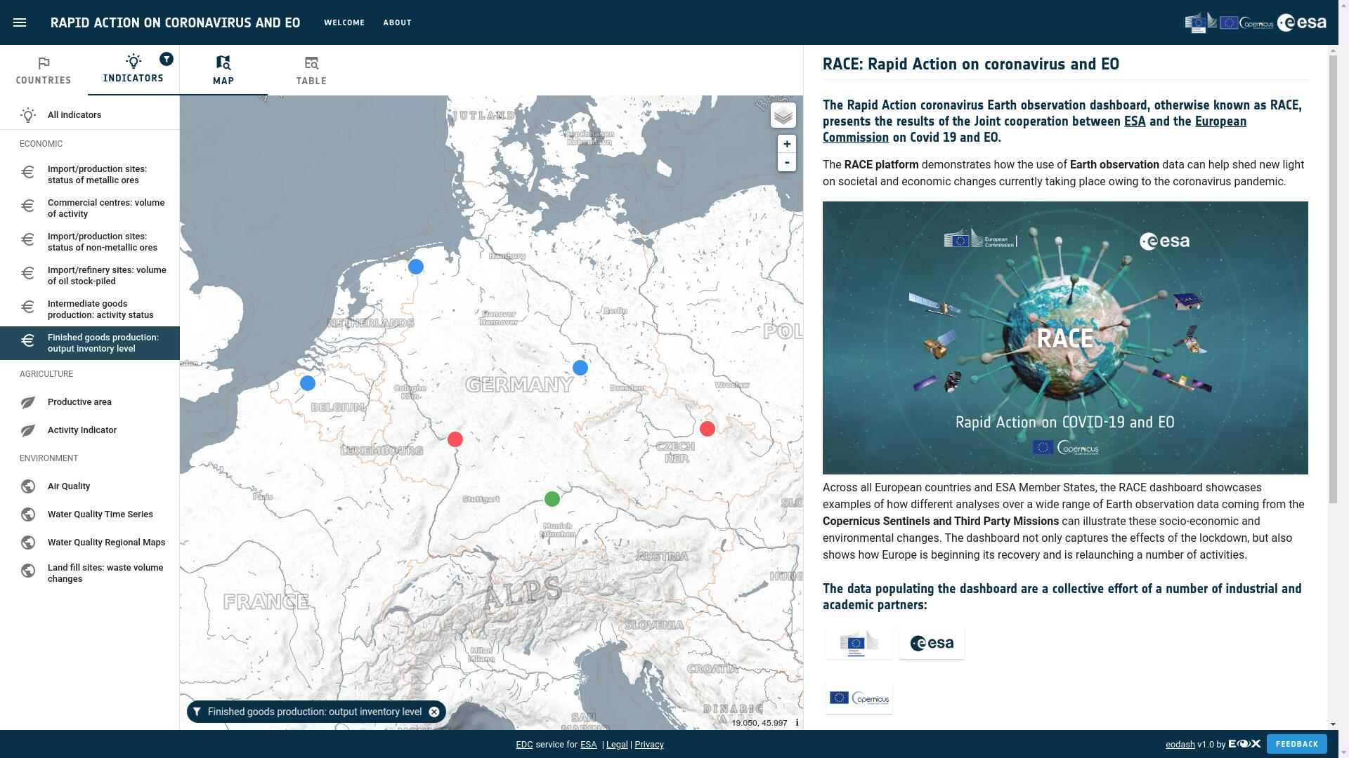Screen dimensions: 1349x758
Task: Select Water Quality Regional Maps
Action: 90,543
